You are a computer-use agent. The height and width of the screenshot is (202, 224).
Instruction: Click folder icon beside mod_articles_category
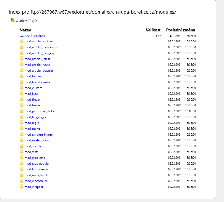22,53
